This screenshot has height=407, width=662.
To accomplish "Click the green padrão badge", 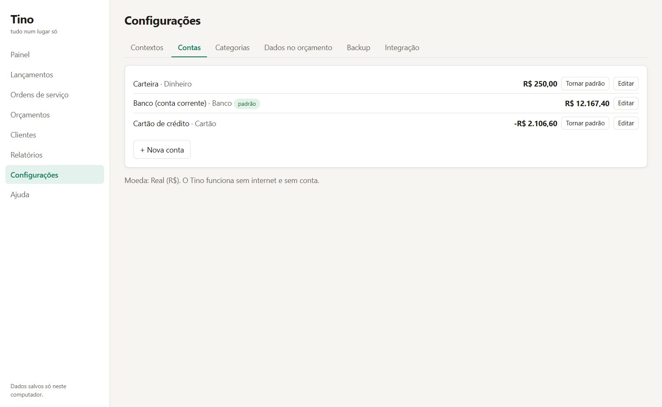I will click(247, 104).
